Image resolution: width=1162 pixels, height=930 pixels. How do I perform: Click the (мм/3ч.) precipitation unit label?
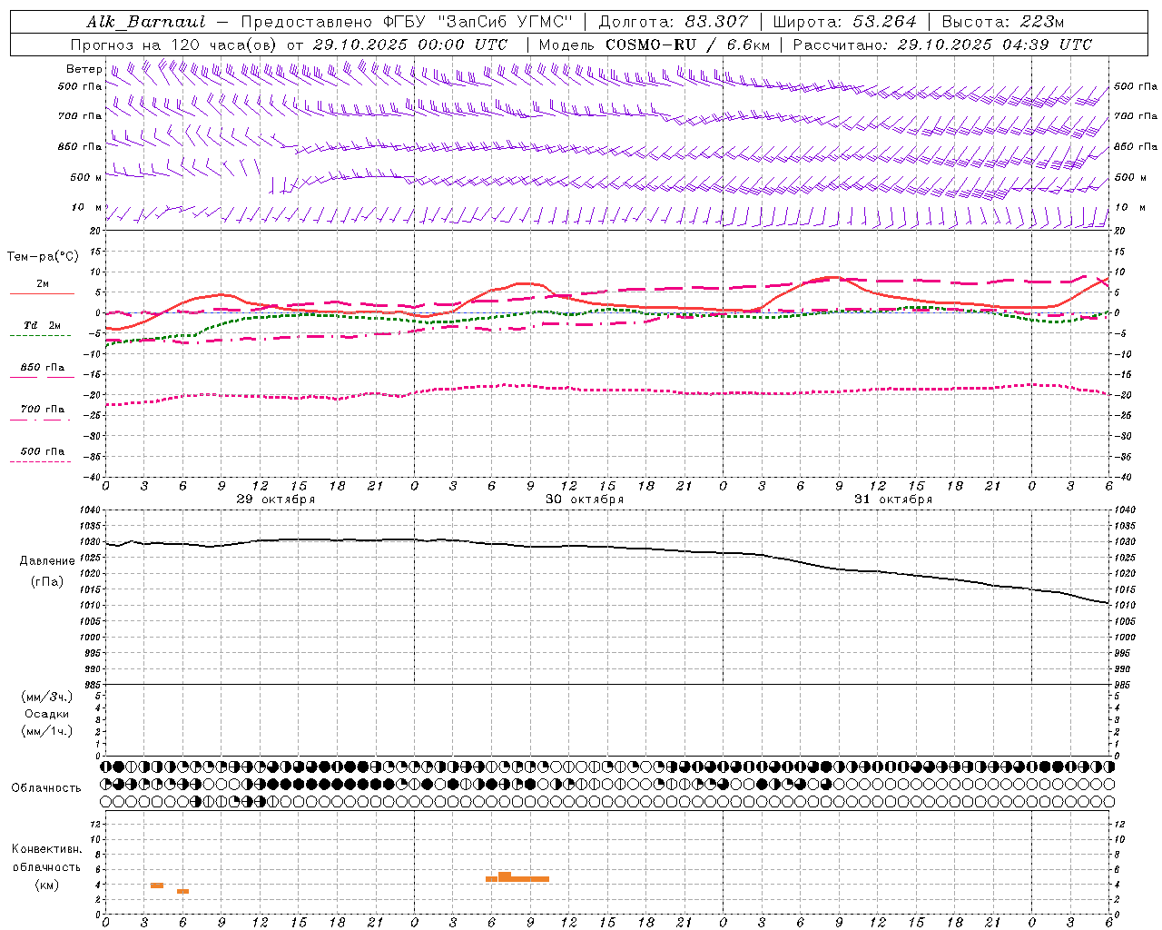pyautogui.click(x=47, y=697)
